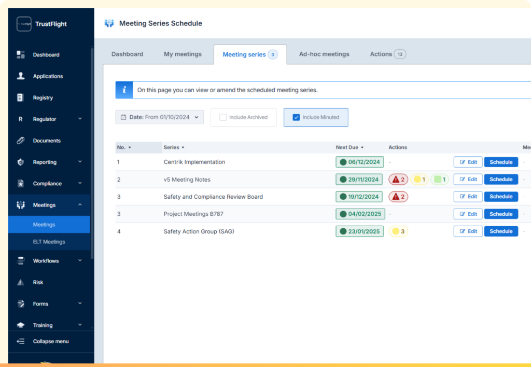The height and width of the screenshot is (367, 531).
Task: Expand the Workflows sidebar section
Action: click(x=80, y=260)
